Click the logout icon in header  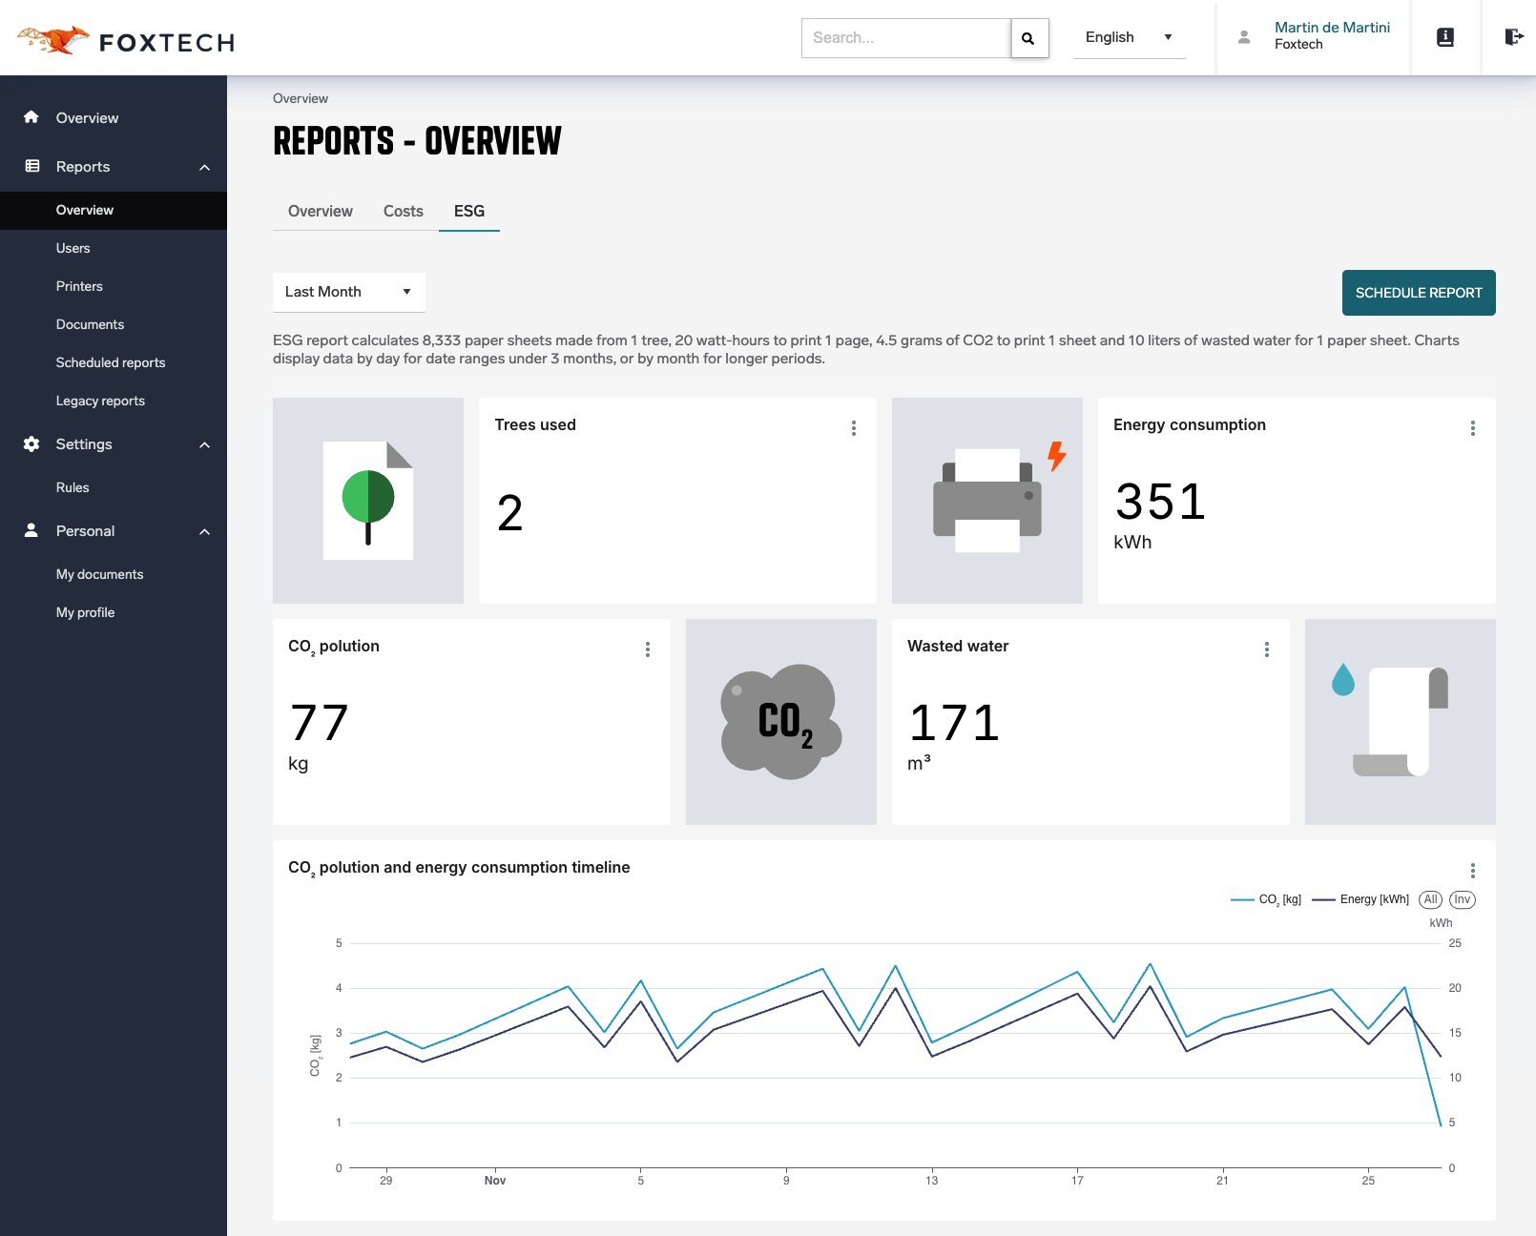(1513, 37)
